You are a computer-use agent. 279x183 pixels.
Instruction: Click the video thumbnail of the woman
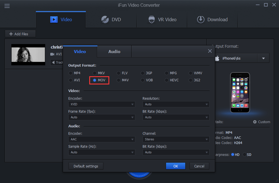[x=28, y=55]
